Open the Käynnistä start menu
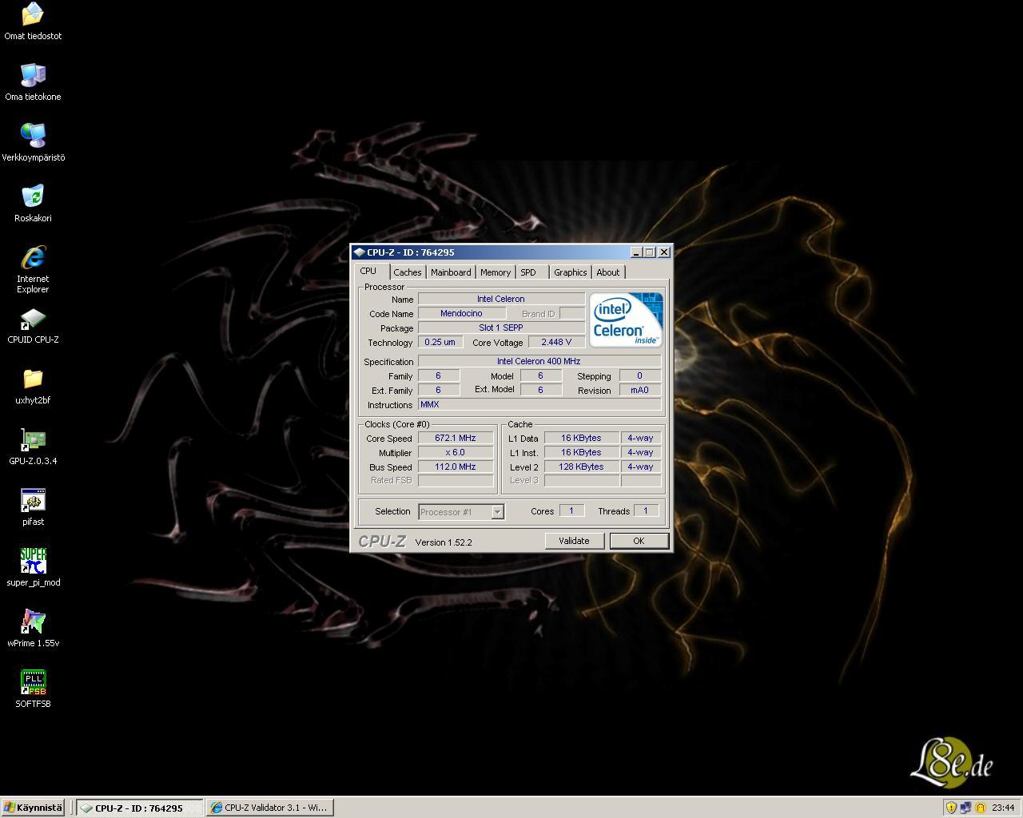The width and height of the screenshot is (1023, 818). 33,808
